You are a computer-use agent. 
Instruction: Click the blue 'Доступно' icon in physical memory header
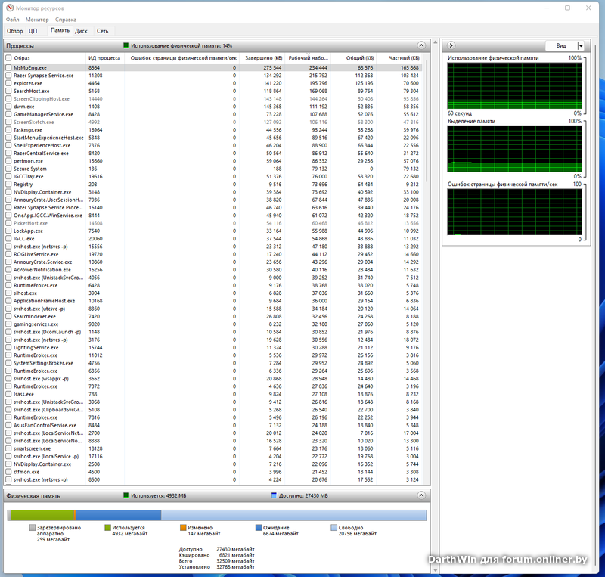pos(274,495)
